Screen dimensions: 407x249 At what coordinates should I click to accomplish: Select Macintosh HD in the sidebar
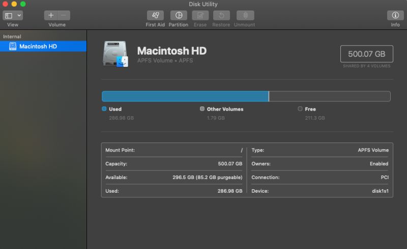43,46
